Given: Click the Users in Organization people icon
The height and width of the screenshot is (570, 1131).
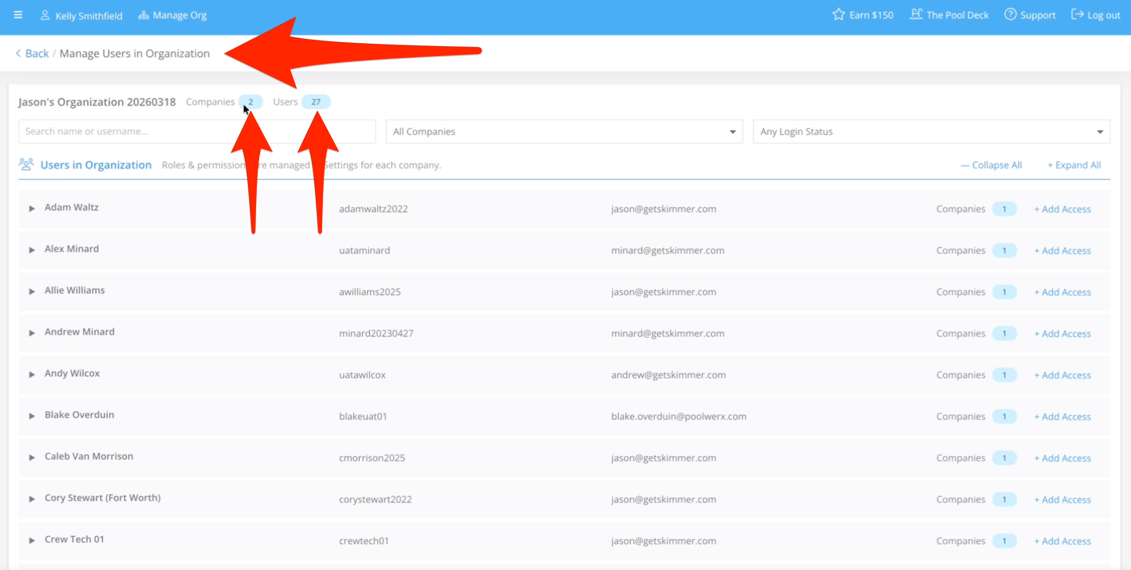Looking at the screenshot, I should (x=26, y=164).
